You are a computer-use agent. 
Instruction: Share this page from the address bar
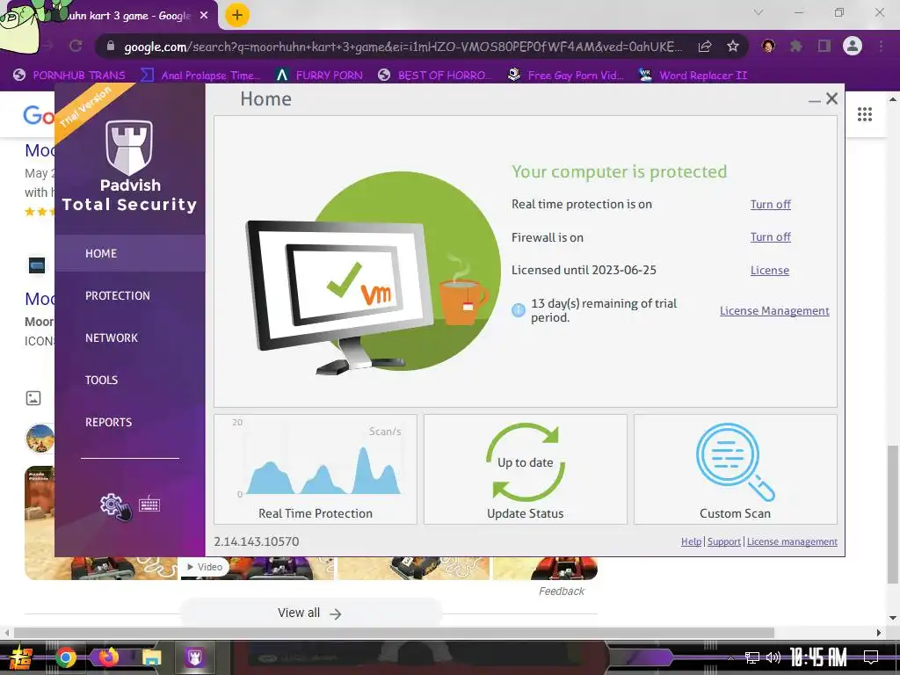click(x=705, y=47)
